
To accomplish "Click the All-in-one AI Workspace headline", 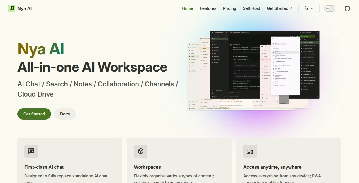I will coord(92,67).
